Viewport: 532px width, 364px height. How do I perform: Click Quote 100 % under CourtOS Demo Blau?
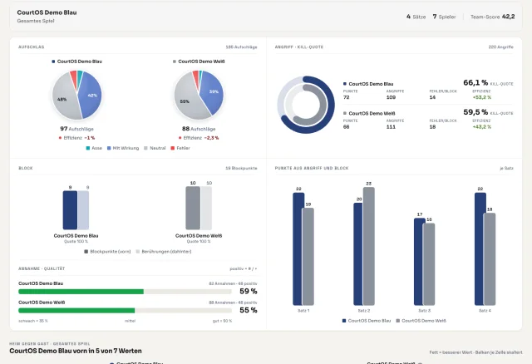pyautogui.click(x=76, y=242)
